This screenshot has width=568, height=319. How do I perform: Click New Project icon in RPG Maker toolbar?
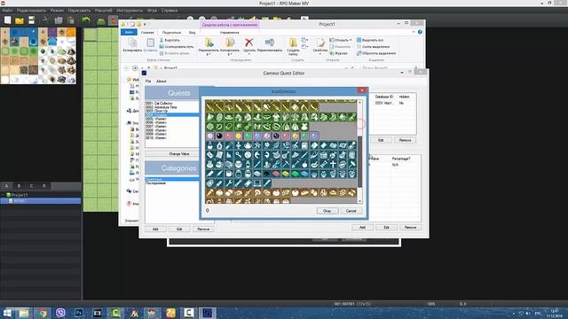coord(8,20)
